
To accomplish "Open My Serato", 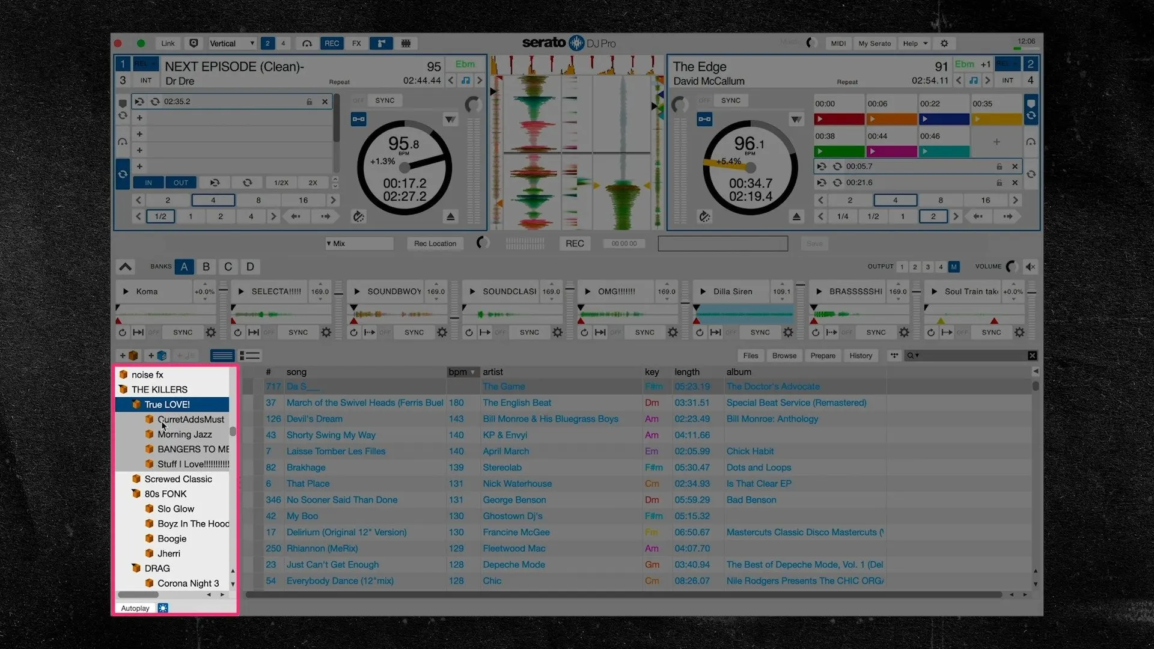I will click(875, 43).
